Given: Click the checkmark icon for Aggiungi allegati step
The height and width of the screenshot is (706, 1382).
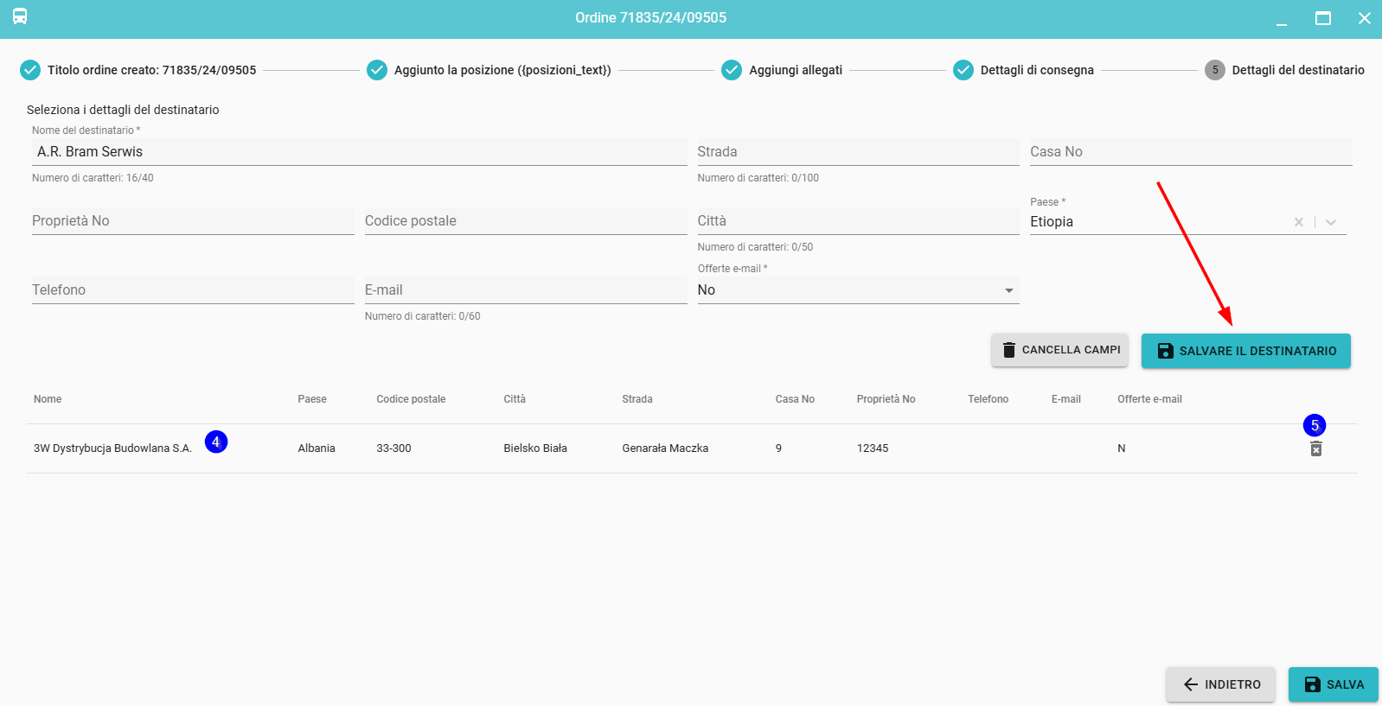Looking at the screenshot, I should tap(732, 70).
